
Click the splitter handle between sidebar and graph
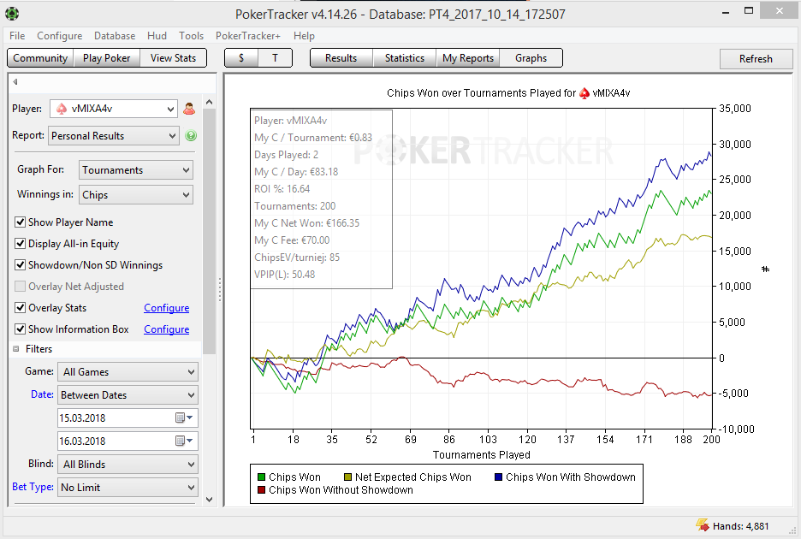(x=220, y=290)
